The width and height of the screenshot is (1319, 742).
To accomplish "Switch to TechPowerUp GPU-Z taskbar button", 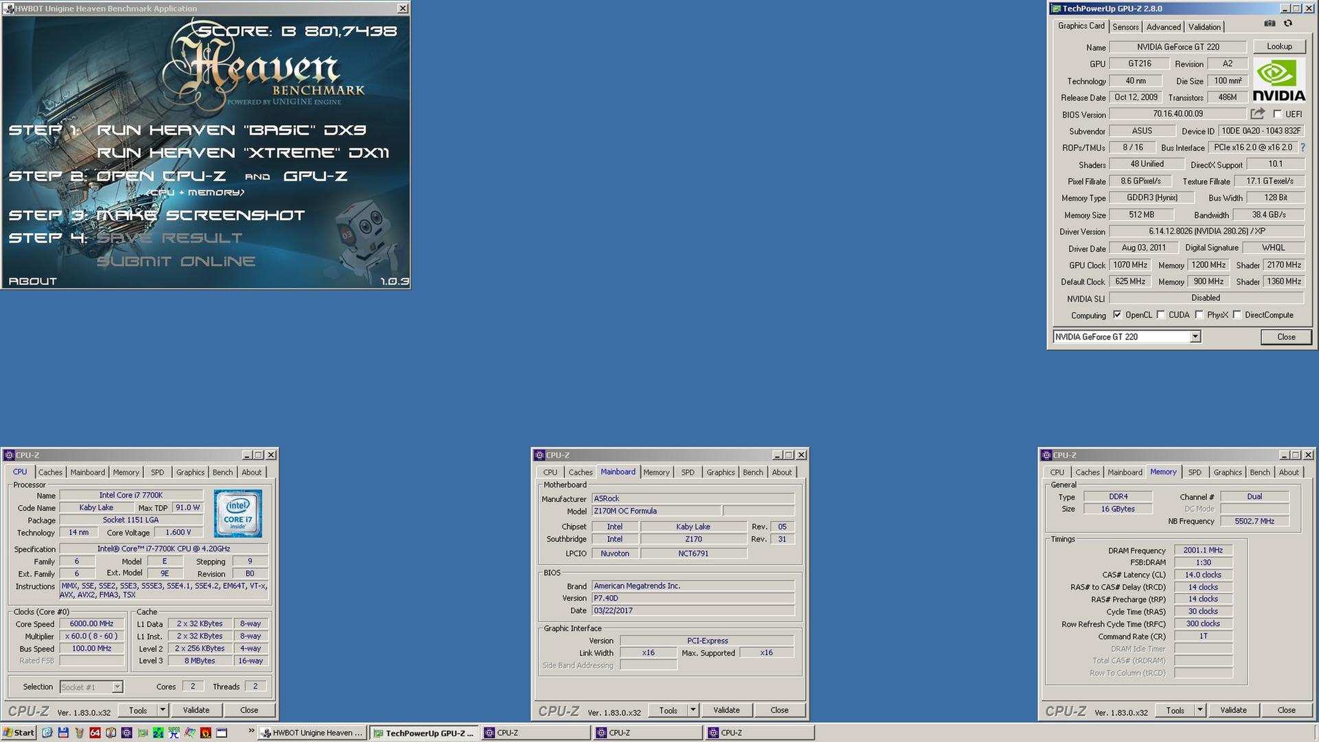I will [424, 733].
